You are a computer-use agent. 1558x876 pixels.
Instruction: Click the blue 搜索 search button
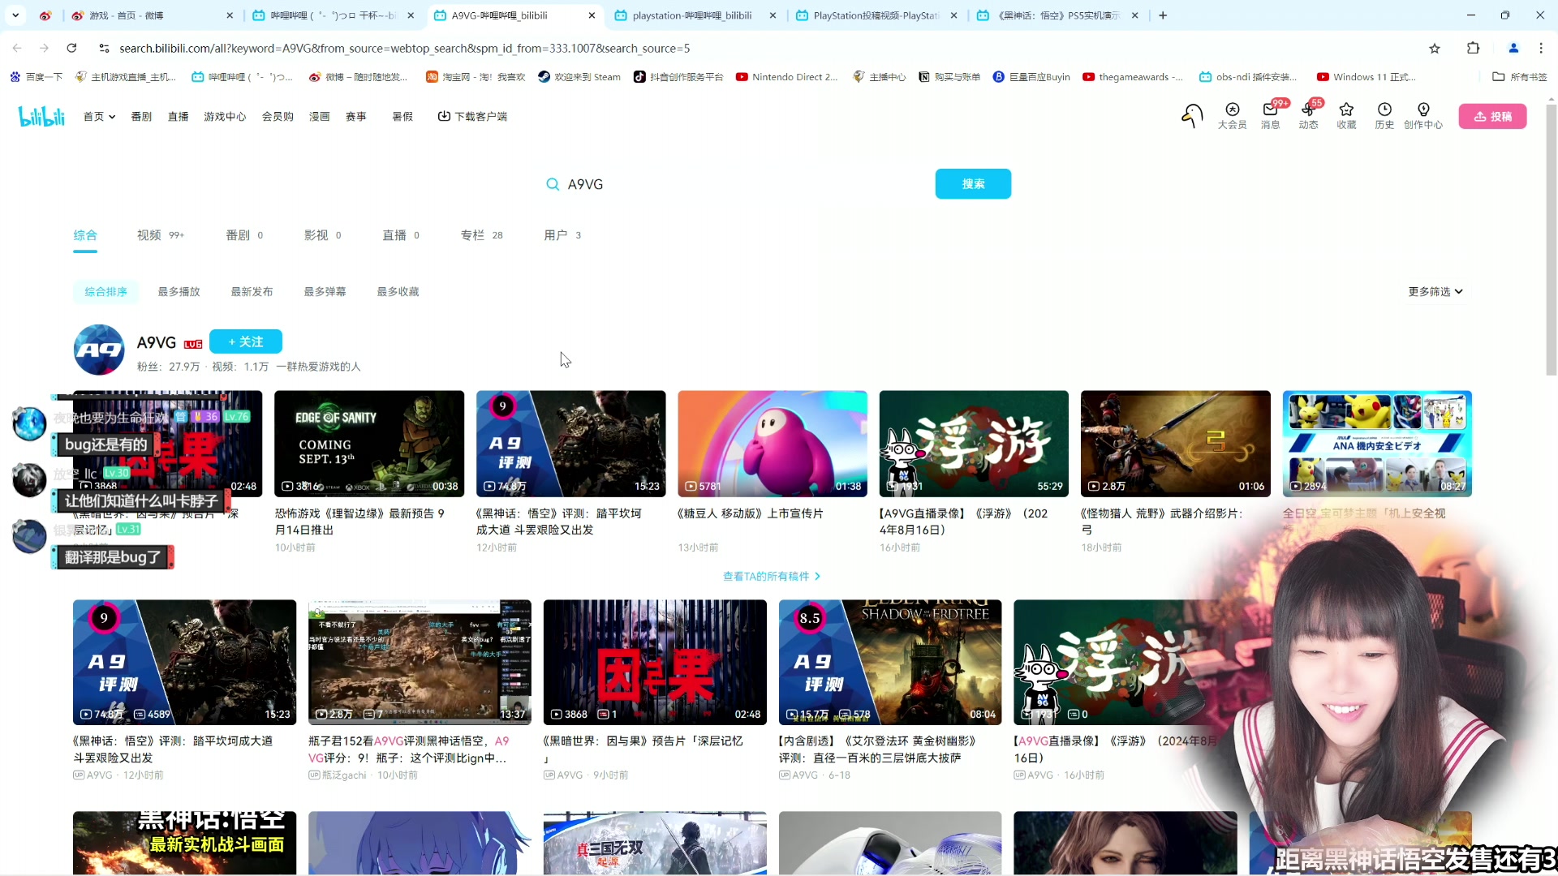click(972, 183)
